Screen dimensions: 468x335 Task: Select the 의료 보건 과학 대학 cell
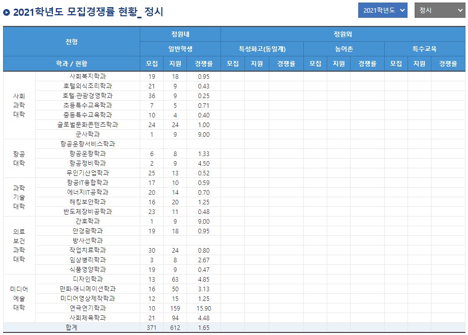pyautogui.click(x=19, y=246)
